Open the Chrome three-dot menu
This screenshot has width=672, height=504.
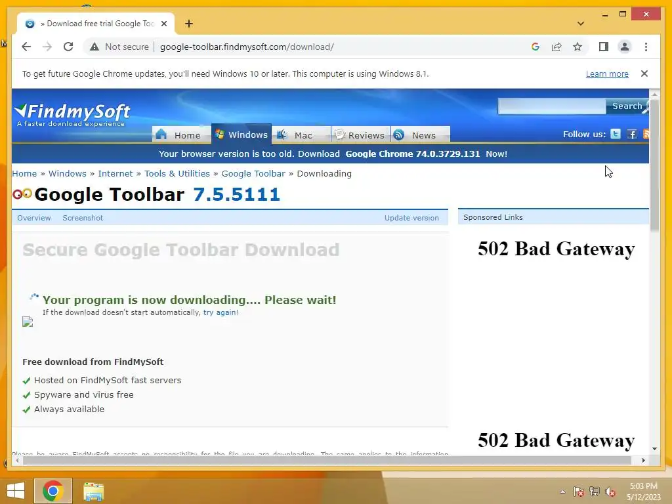pos(646,47)
